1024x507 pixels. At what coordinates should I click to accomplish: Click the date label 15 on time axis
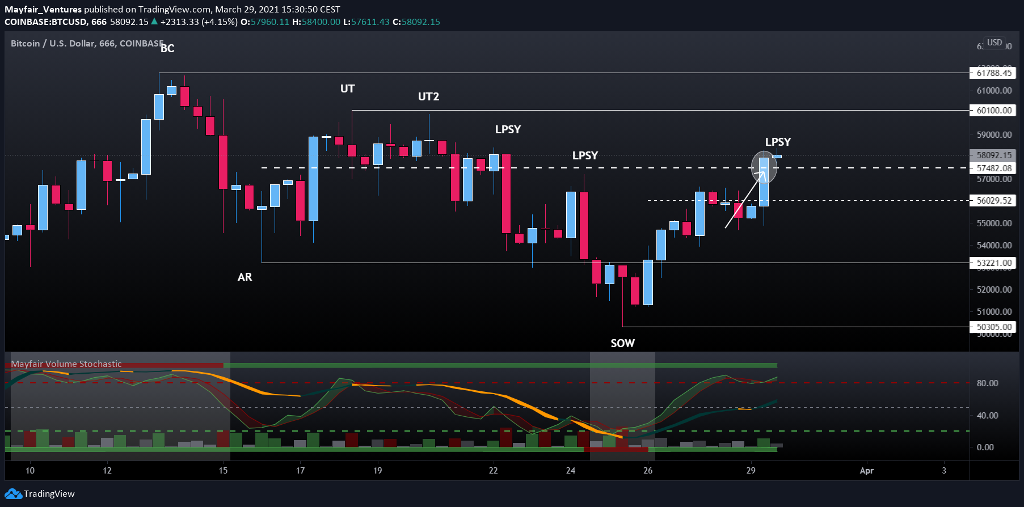[x=223, y=470]
